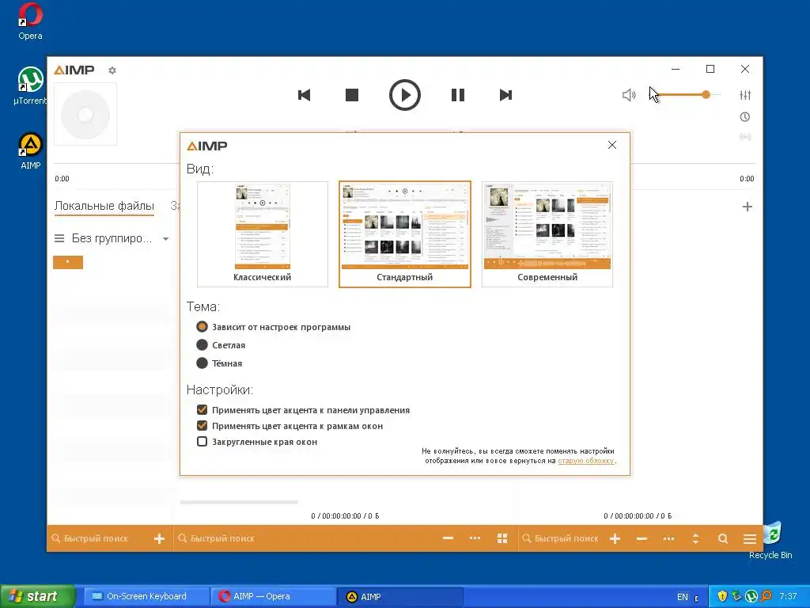Add files with plus in right panel
Viewport: 810px width, 608px height.
pos(615,538)
